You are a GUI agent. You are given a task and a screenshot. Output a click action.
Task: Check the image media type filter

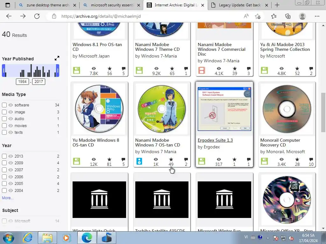click(x=4, y=112)
